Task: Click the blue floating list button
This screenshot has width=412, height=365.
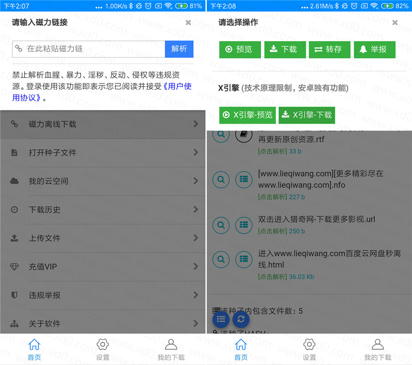Action: pos(221,319)
